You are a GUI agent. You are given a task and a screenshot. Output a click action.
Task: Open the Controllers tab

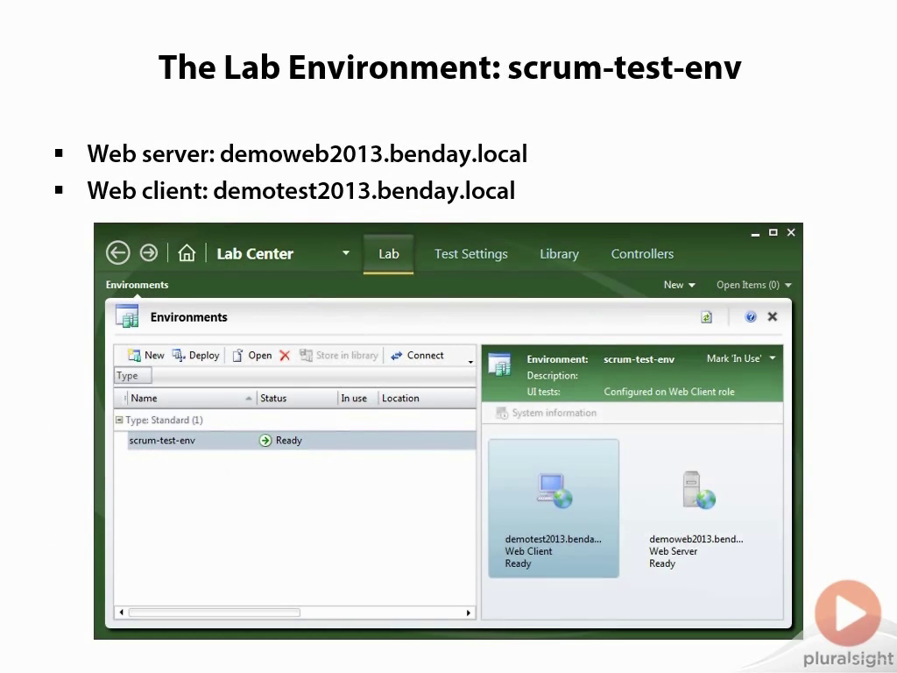pos(642,254)
